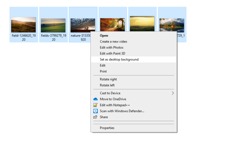242x151 pixels.
Task: Choose Rotate left
Action: (x=133, y=85)
